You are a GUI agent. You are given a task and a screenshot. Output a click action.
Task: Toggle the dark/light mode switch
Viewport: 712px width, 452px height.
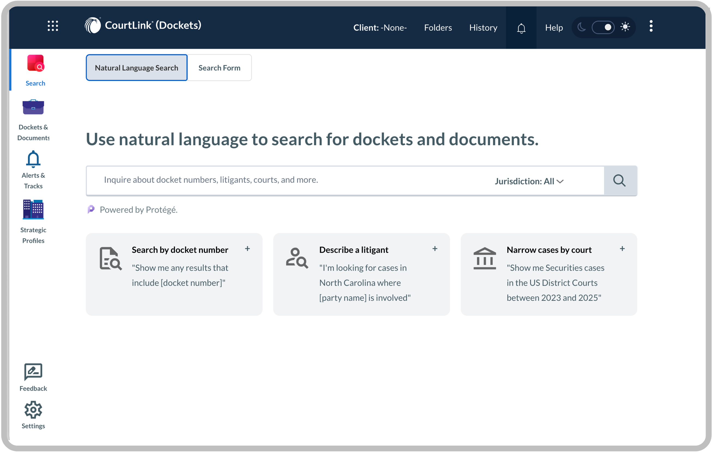tap(603, 28)
